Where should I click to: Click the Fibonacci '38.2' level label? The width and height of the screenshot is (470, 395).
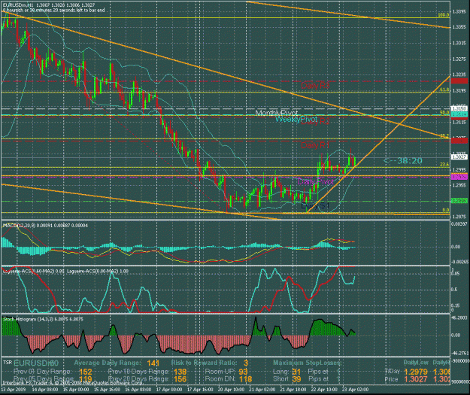pyautogui.click(x=444, y=136)
